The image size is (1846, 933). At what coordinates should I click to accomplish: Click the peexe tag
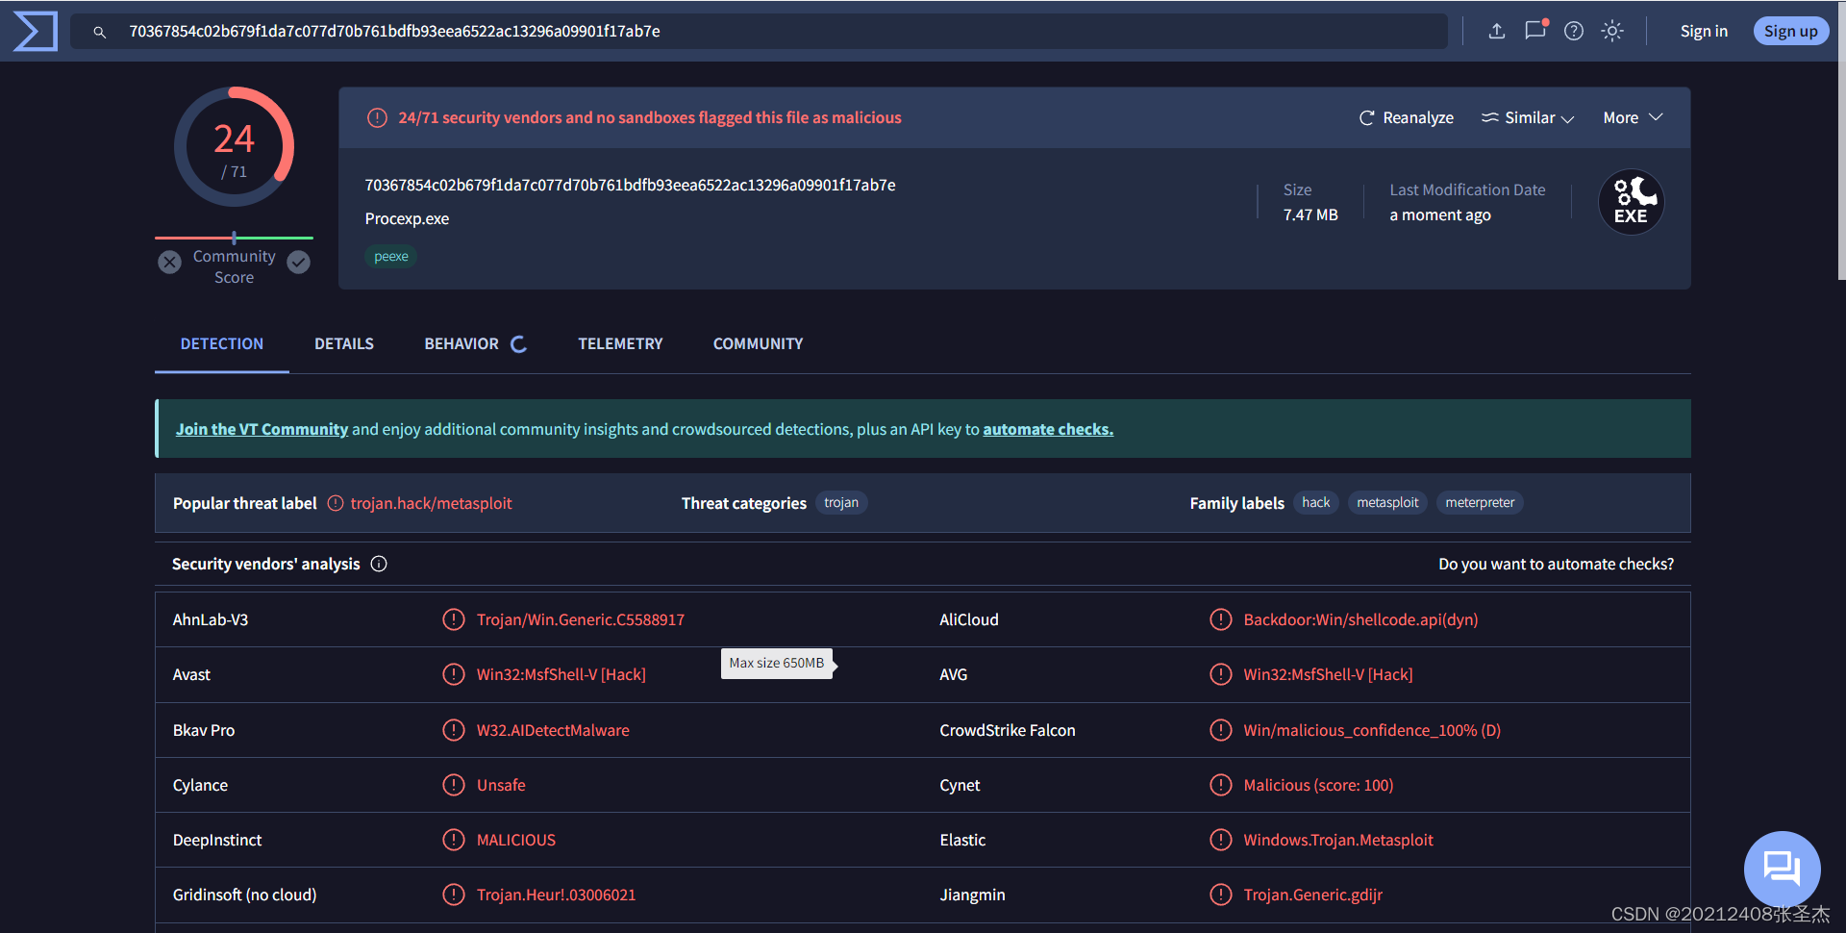point(391,256)
